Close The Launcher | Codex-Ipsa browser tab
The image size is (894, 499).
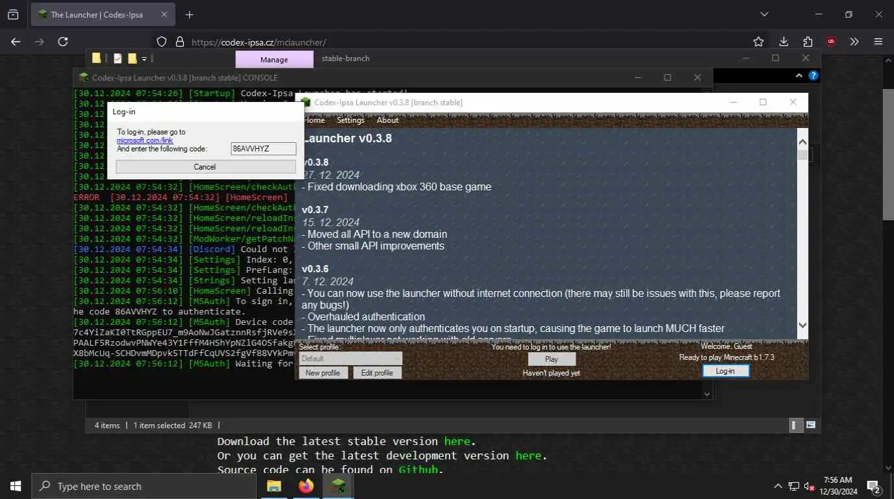click(x=164, y=14)
